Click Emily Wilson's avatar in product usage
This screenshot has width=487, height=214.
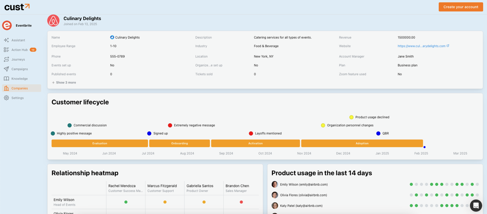[x=275, y=184]
